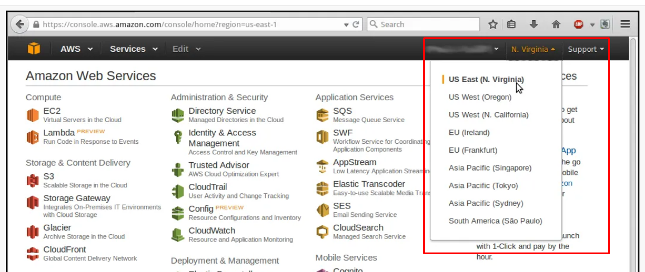Click the AppStream service icon
The width and height of the screenshot is (645, 272).
322,167
